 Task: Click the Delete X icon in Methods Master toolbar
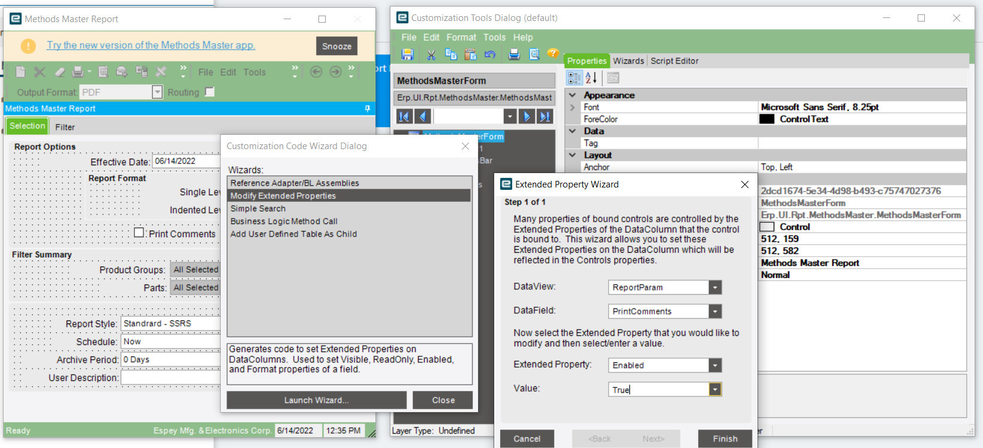[x=40, y=72]
